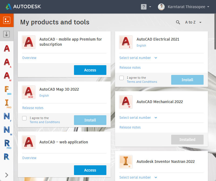Expand Select serial number for AutoCAD Mechanical
This screenshot has width=216, height=181.
(x=138, y=117)
